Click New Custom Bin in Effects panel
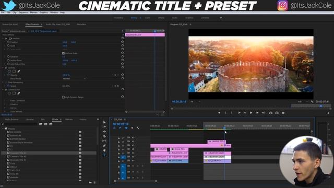The height and width of the screenshot is (188, 334). pos(90,182)
